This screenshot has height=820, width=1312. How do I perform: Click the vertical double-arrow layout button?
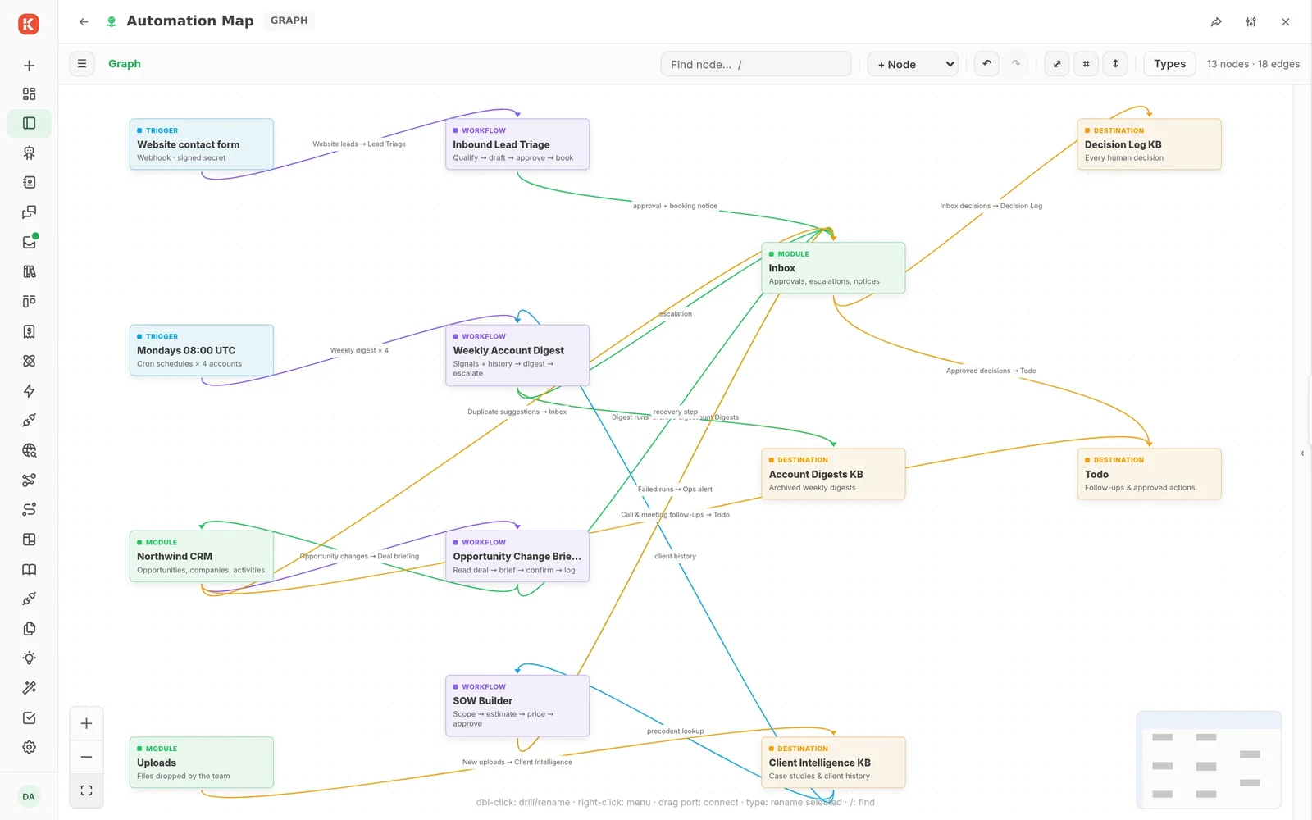click(x=1115, y=64)
